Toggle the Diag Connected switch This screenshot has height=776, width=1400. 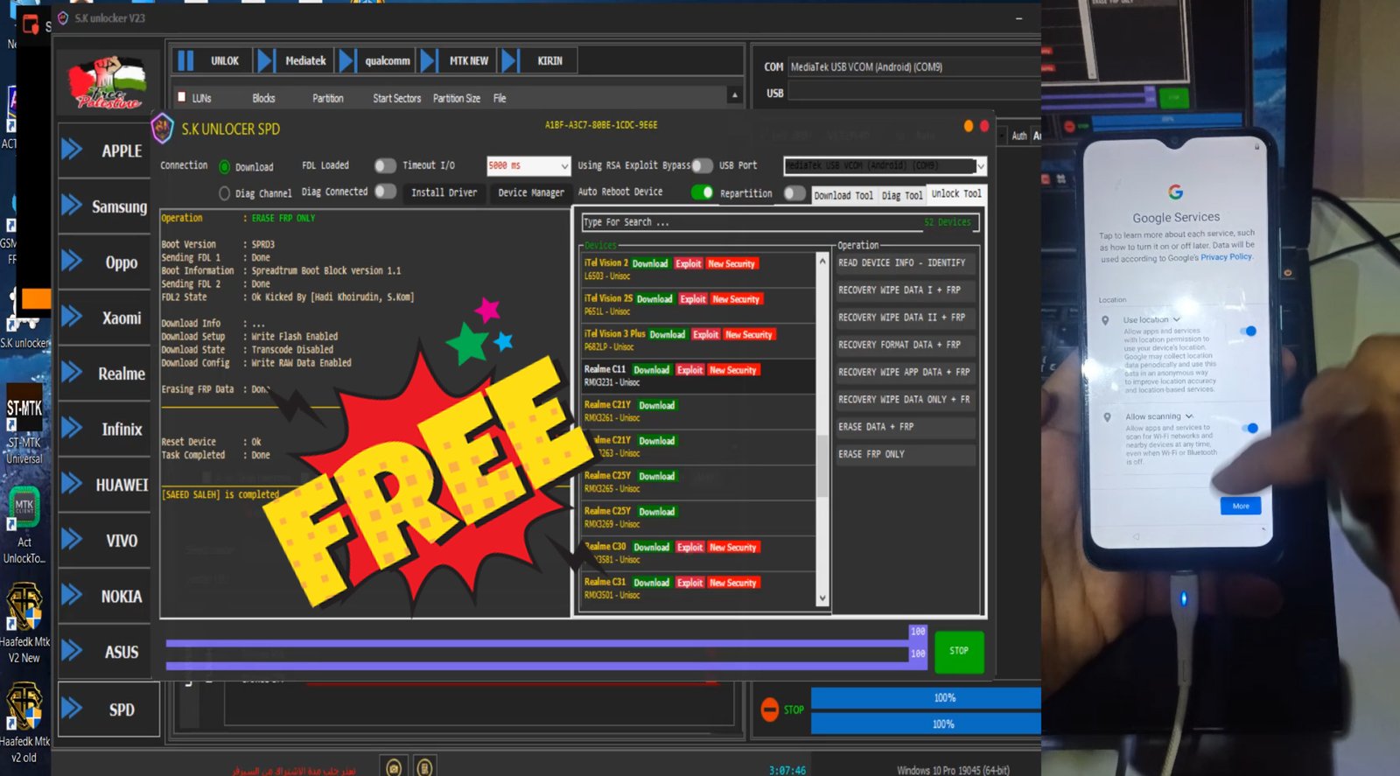(x=385, y=192)
